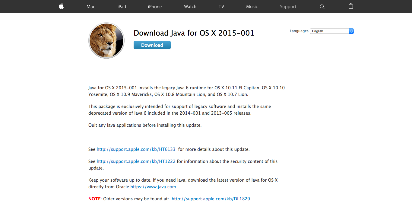Click the 'Download Java for OS X 2015-001' heading
This screenshot has height=210, width=412.
point(194,33)
